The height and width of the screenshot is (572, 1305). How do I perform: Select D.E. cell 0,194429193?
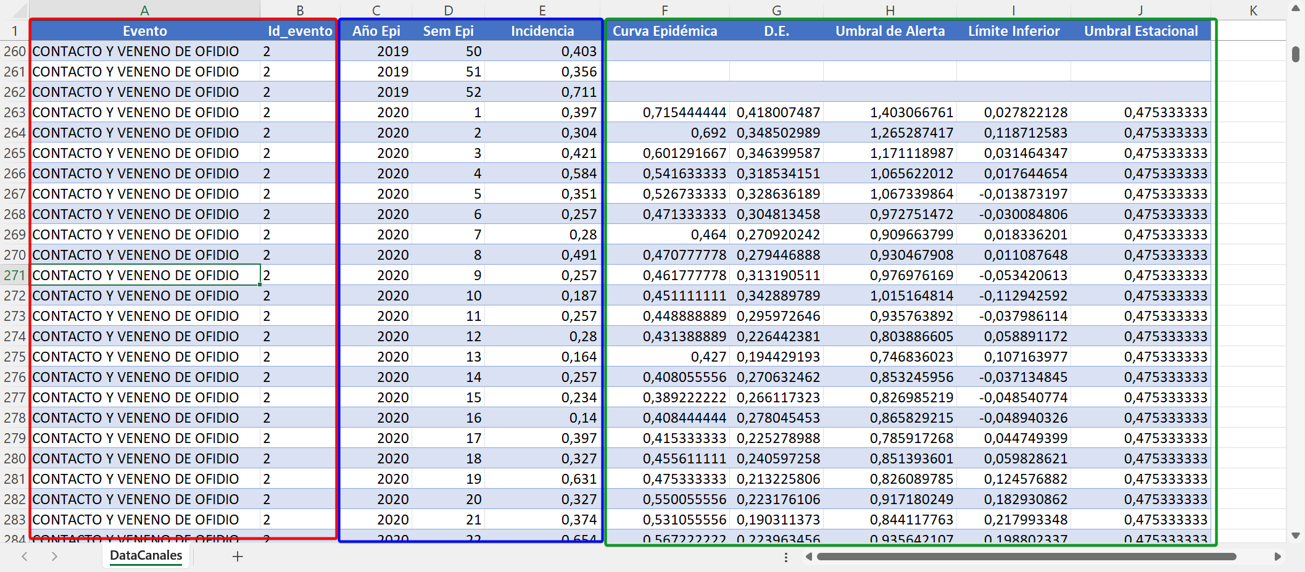click(776, 357)
